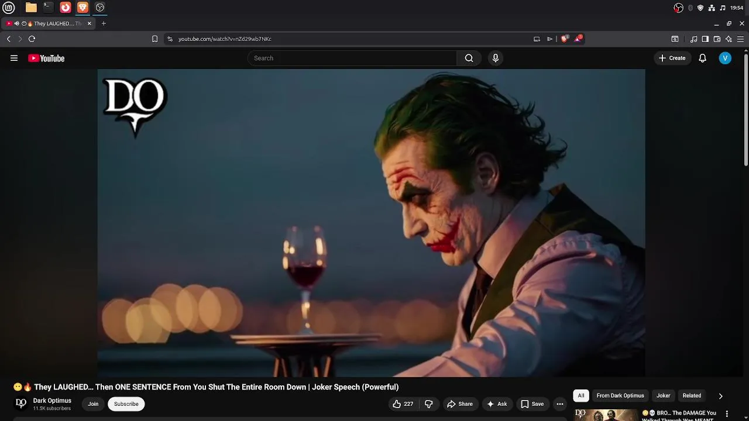Open the Dark Optimus channel avatar
Screen dimensions: 749x421
(x=21, y=403)
